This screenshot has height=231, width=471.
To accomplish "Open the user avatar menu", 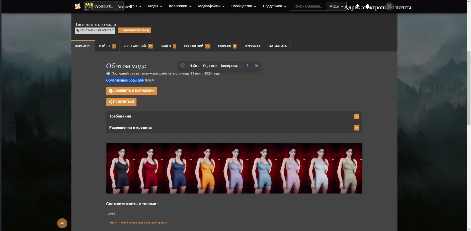I will pyautogui.click(x=389, y=6).
